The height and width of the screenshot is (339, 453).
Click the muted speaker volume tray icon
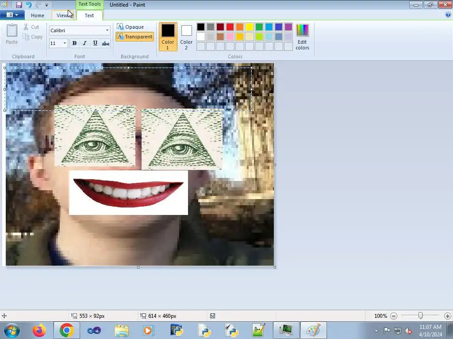pyautogui.click(x=408, y=331)
